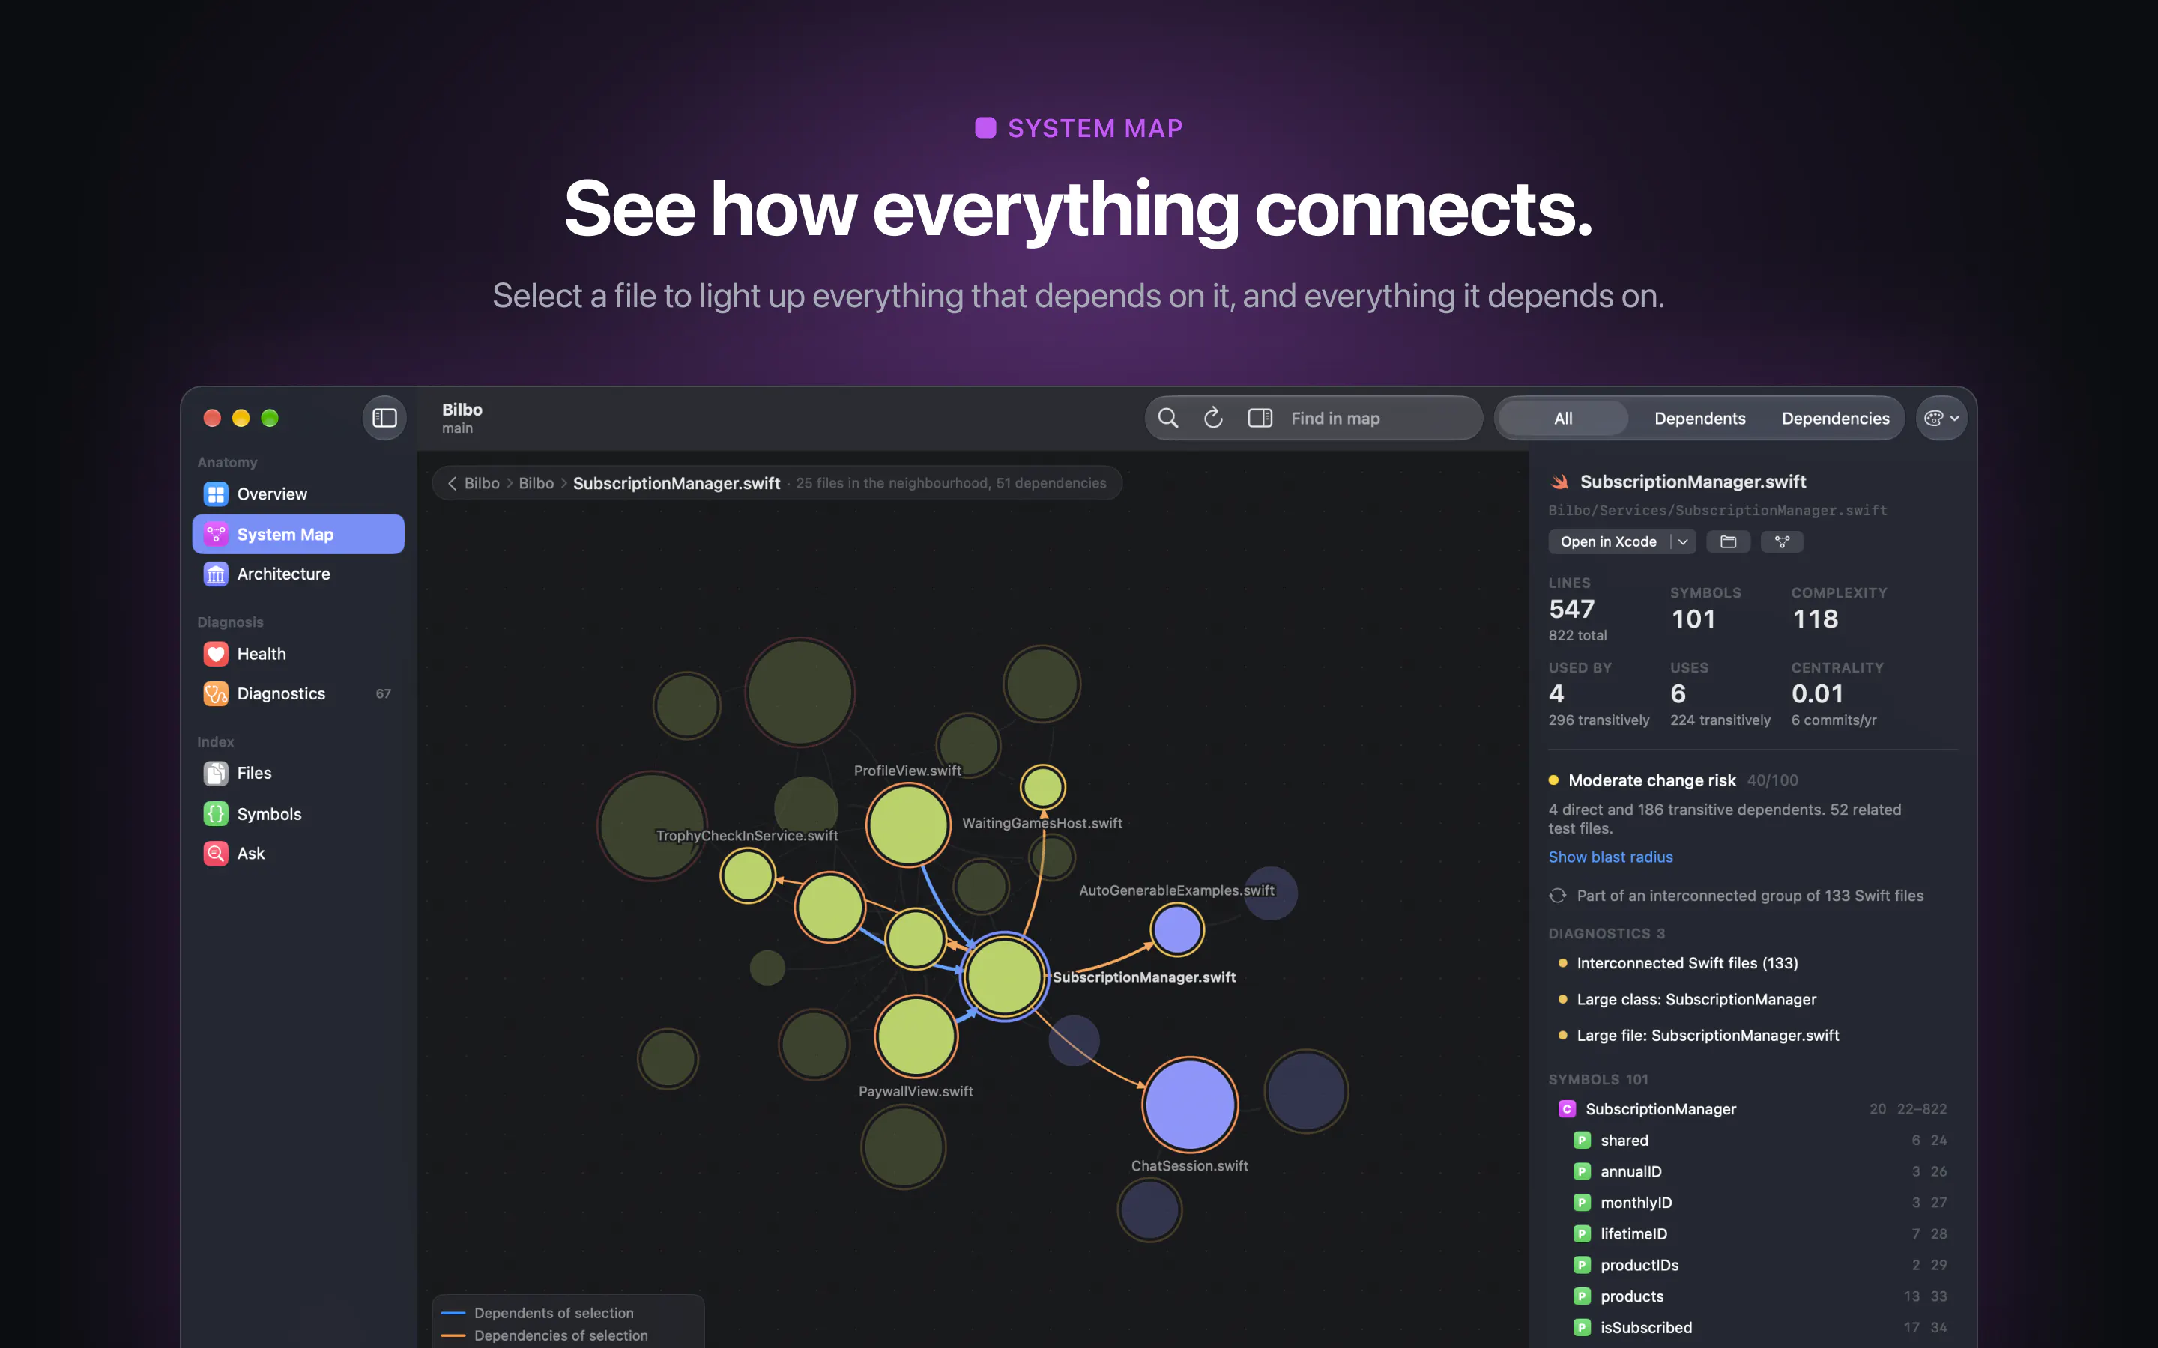The image size is (2158, 1348).
Task: Open Symbols index icon
Action: click(x=216, y=814)
